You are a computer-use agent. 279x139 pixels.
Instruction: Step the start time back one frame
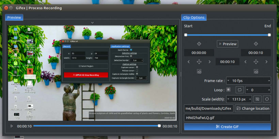tap(189, 62)
